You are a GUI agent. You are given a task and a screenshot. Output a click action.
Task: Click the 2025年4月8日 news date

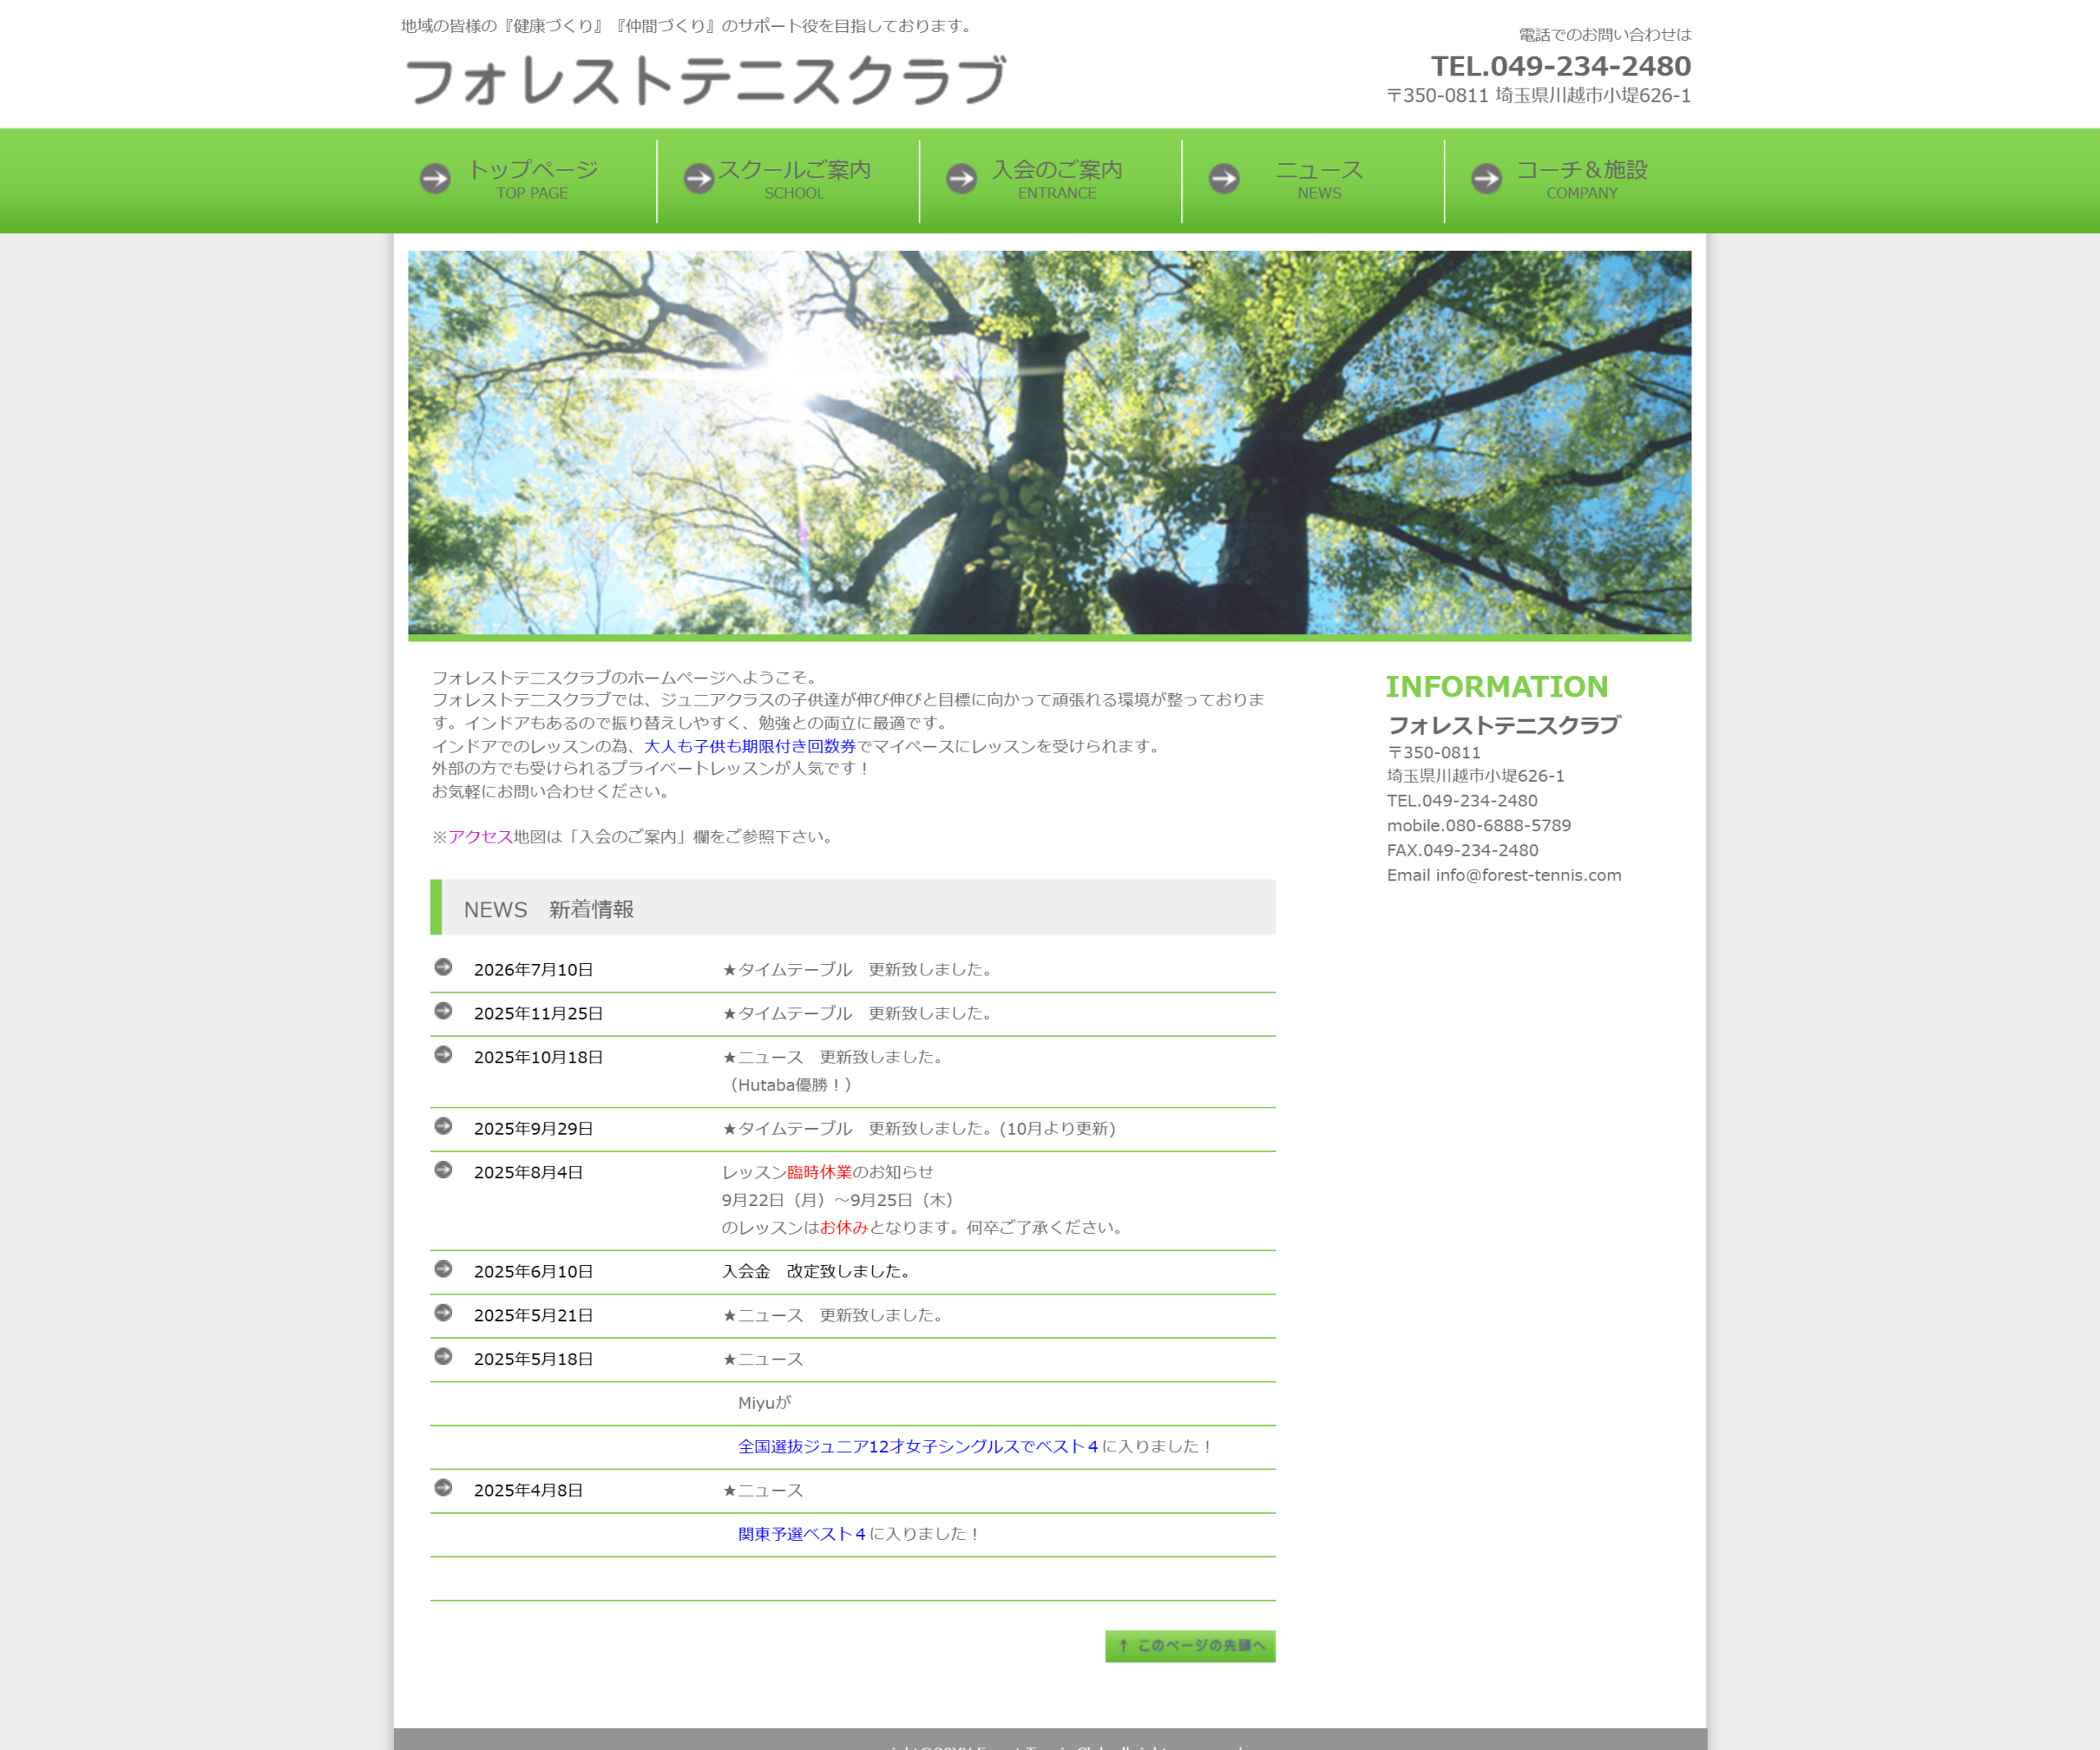528,1491
